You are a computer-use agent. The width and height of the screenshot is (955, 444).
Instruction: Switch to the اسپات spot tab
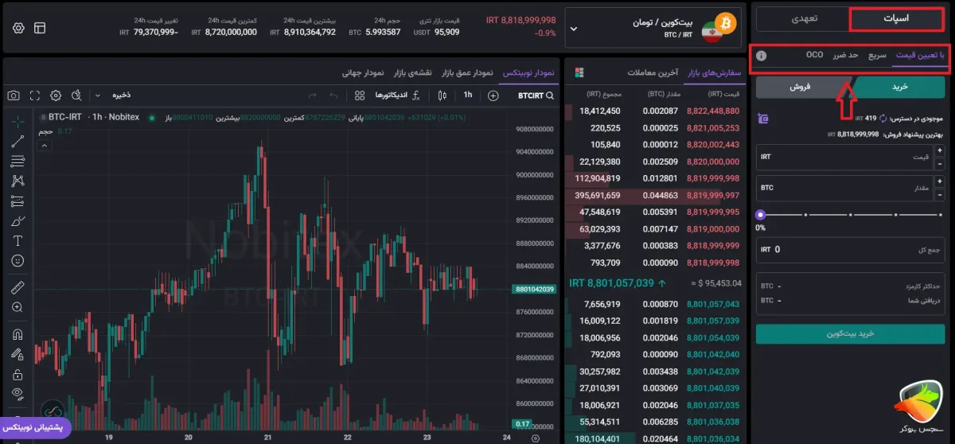pos(898,18)
